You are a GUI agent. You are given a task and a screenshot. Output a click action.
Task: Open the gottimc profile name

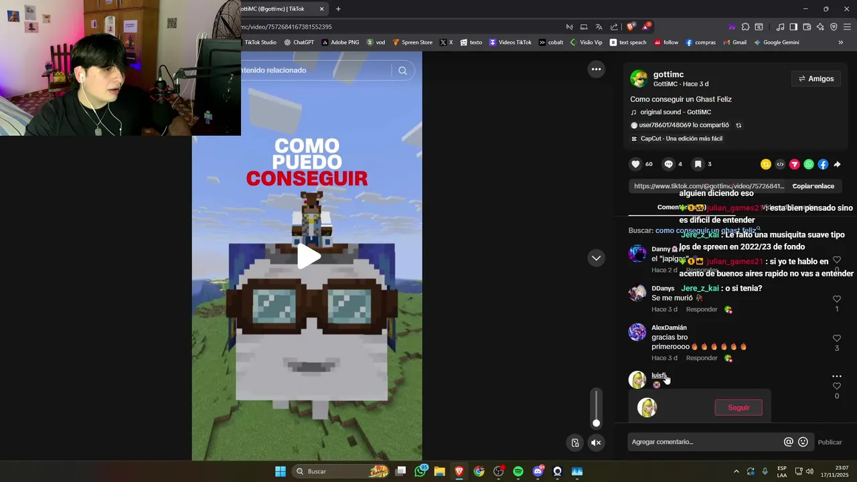click(x=668, y=74)
